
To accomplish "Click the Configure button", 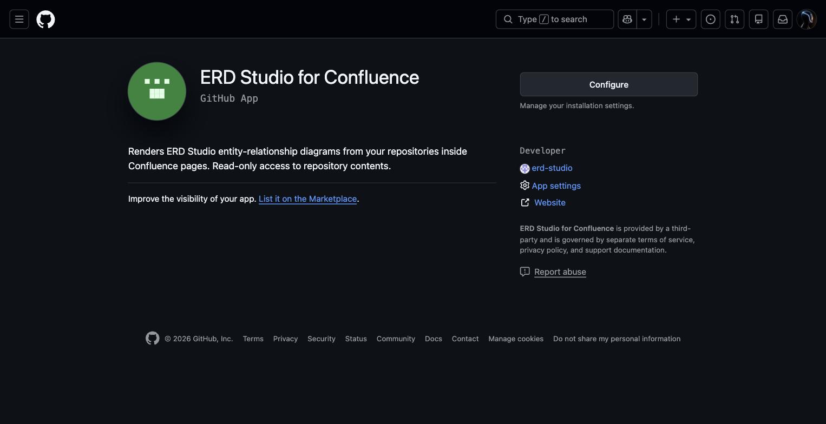I will point(609,84).
